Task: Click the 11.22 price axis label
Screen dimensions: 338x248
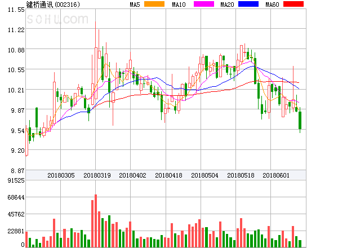Action: [x=16, y=30]
